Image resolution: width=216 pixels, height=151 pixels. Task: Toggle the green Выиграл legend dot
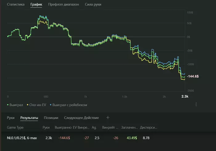(7, 105)
